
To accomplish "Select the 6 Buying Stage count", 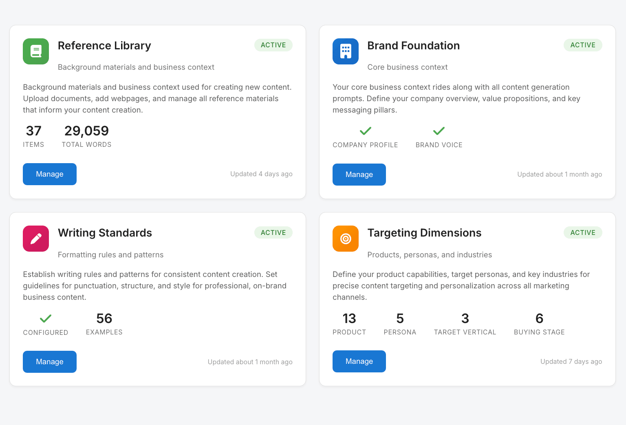I will click(539, 319).
